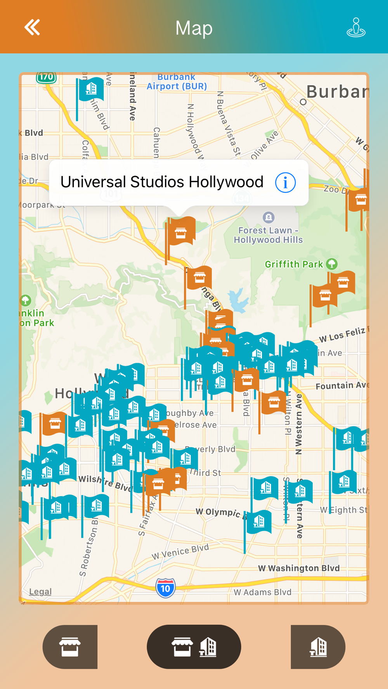Select the orange shop flag on S Fairfax Ave
Viewport: 388px width, 689px height.
158,484
